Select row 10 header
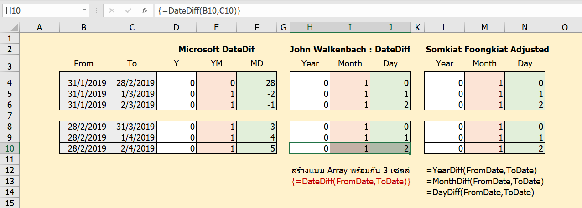This screenshot has width=582, height=208. pos(10,148)
